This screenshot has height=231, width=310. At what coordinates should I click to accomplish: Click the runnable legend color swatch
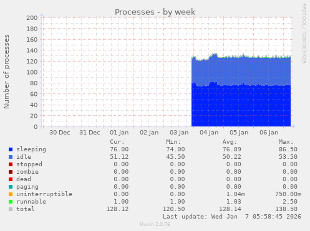(11, 202)
